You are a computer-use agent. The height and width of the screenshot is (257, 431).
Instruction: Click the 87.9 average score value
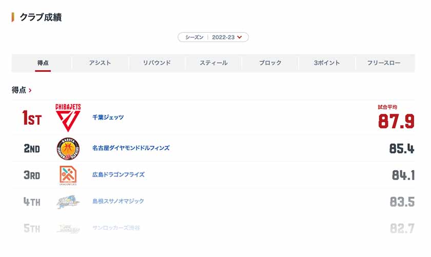(396, 122)
